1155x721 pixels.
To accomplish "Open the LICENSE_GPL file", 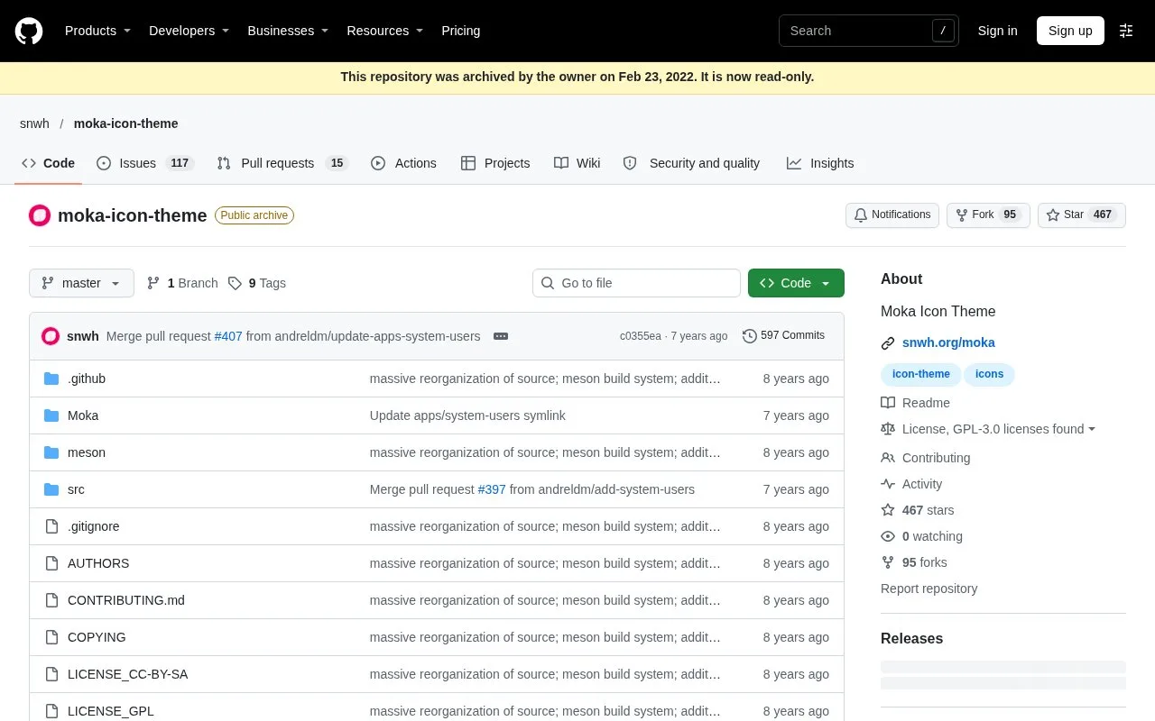I will pyautogui.click(x=111, y=711).
